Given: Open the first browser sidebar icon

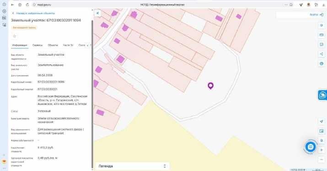Looking at the screenshot, I should tap(4, 4).
